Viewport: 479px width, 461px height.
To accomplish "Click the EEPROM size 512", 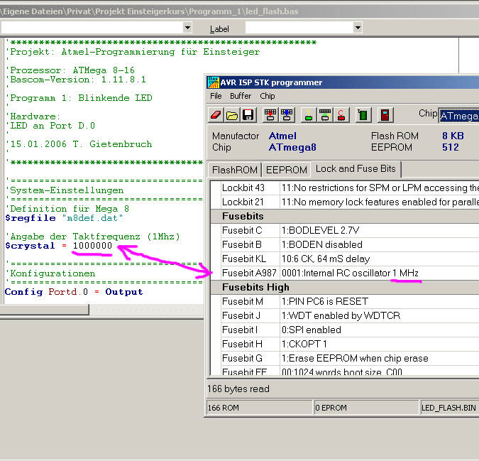I will point(451,147).
